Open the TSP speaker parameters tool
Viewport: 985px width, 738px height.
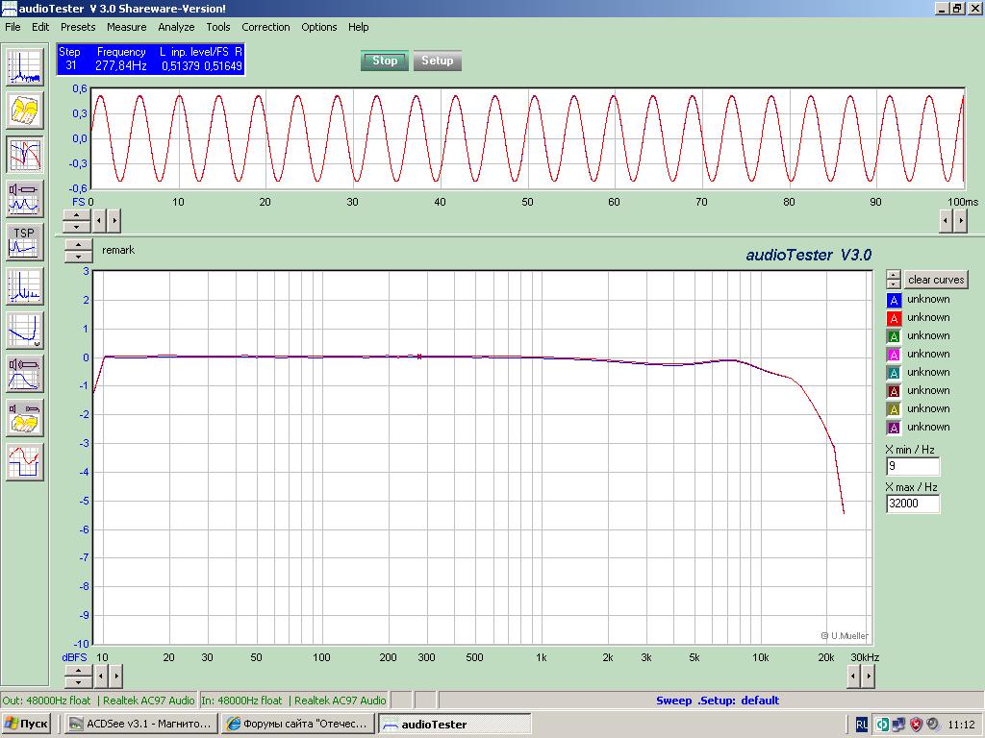point(25,242)
